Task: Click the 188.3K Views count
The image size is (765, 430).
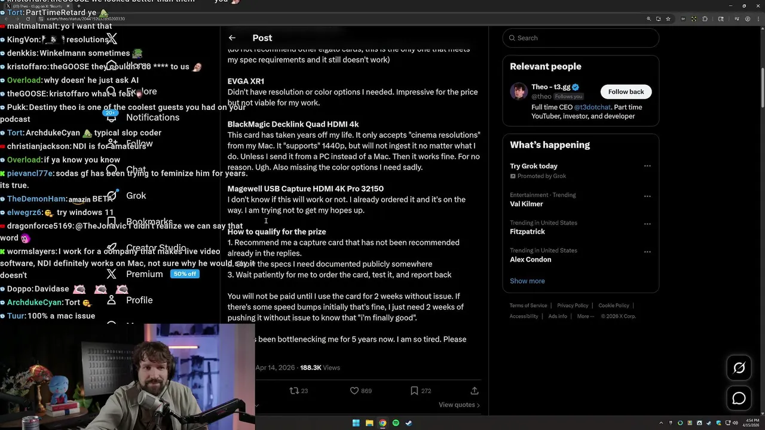Action: 320,368
